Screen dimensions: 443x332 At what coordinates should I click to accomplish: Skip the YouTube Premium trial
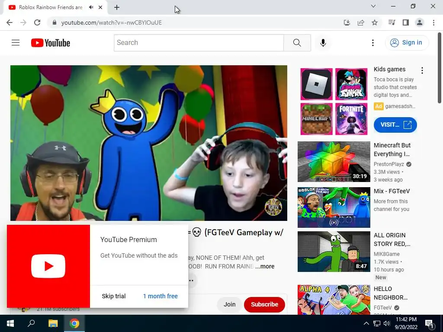pyautogui.click(x=114, y=296)
